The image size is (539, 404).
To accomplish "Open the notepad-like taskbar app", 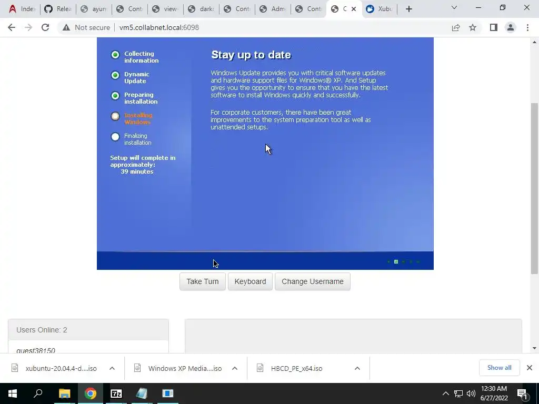I will [x=142, y=393].
